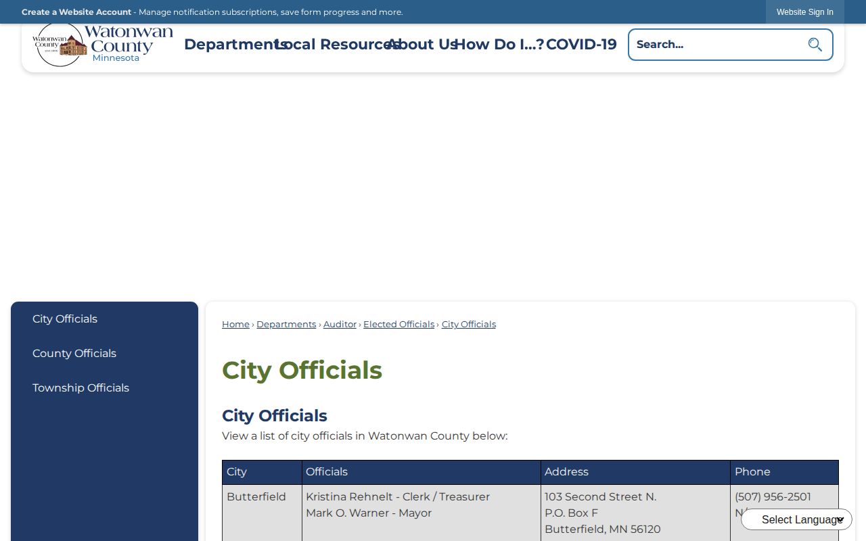Click the search magnifier icon
866x541 pixels.
tap(815, 45)
